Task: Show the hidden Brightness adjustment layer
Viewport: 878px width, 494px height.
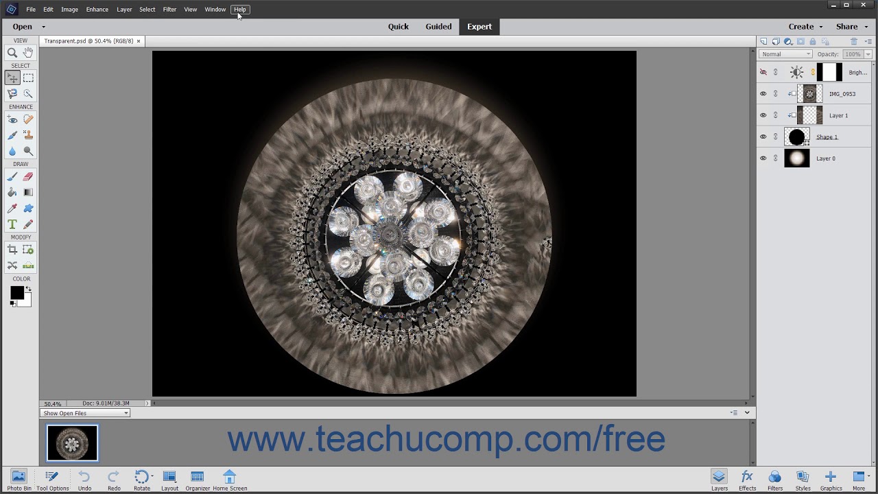Action: tap(763, 72)
